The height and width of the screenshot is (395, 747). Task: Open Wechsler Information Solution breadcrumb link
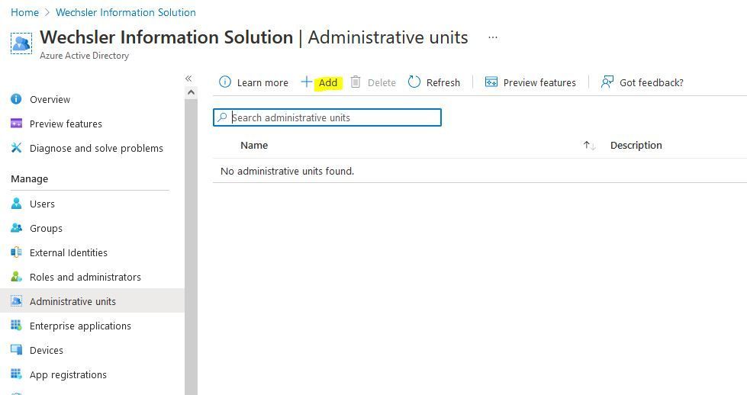pyautogui.click(x=126, y=12)
